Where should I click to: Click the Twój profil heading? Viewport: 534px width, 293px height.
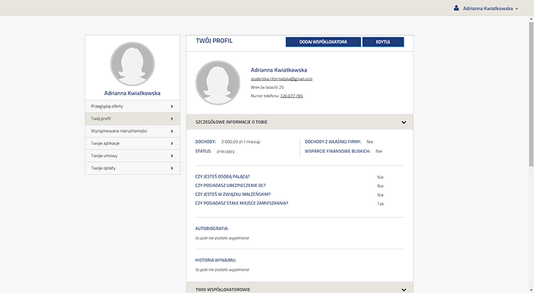click(215, 41)
